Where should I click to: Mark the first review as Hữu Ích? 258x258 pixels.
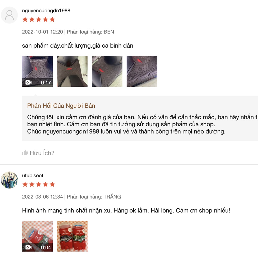pos(38,153)
